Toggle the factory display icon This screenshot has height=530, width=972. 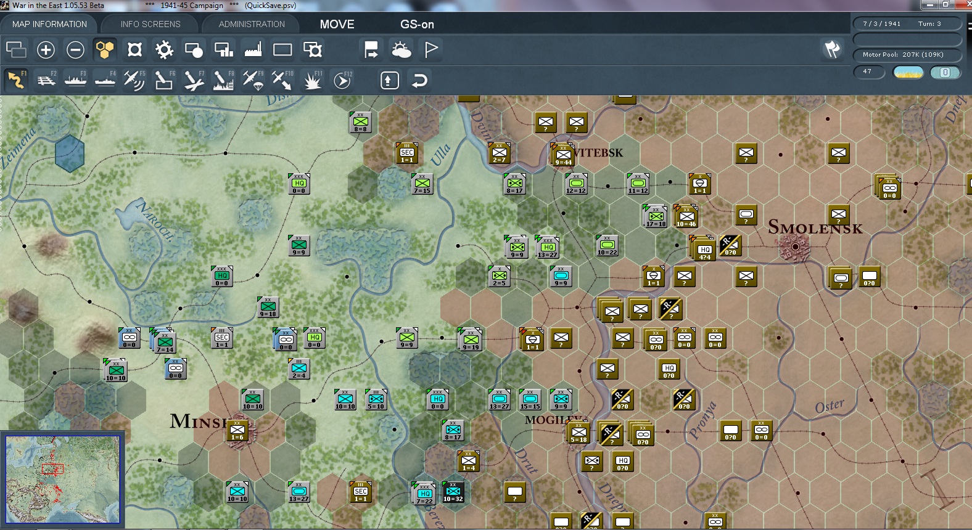253,49
